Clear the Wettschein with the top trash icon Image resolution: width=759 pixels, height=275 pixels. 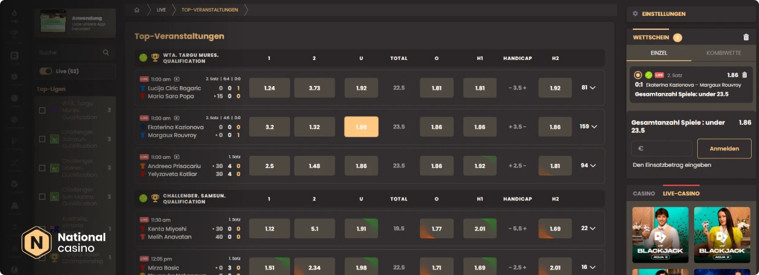(746, 37)
